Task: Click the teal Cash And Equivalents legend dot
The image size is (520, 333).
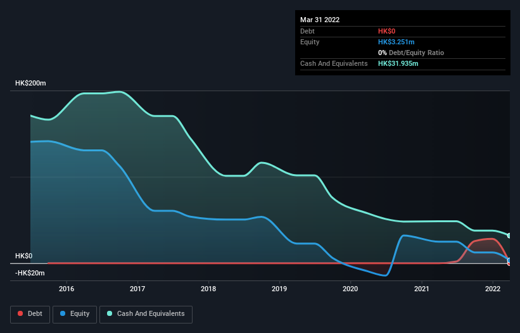Action: pyautogui.click(x=110, y=313)
